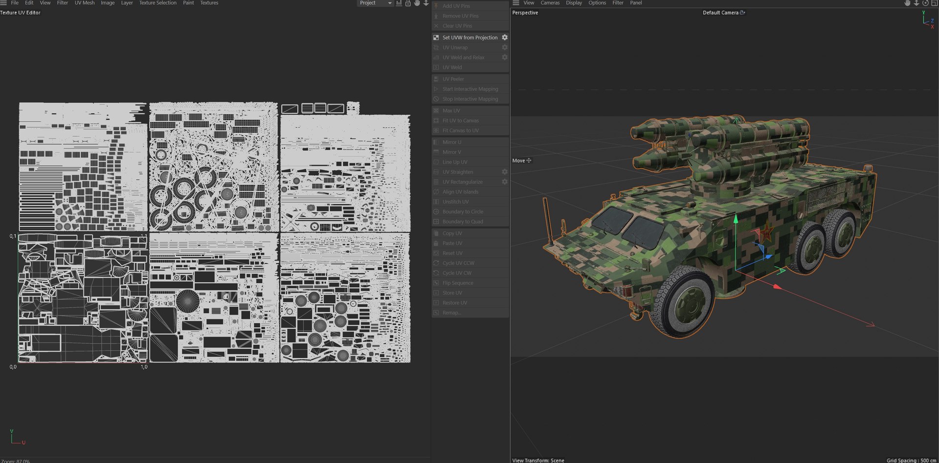This screenshot has height=463, width=939.
Task: Click the viewport pan hand icon
Action: 907,3
